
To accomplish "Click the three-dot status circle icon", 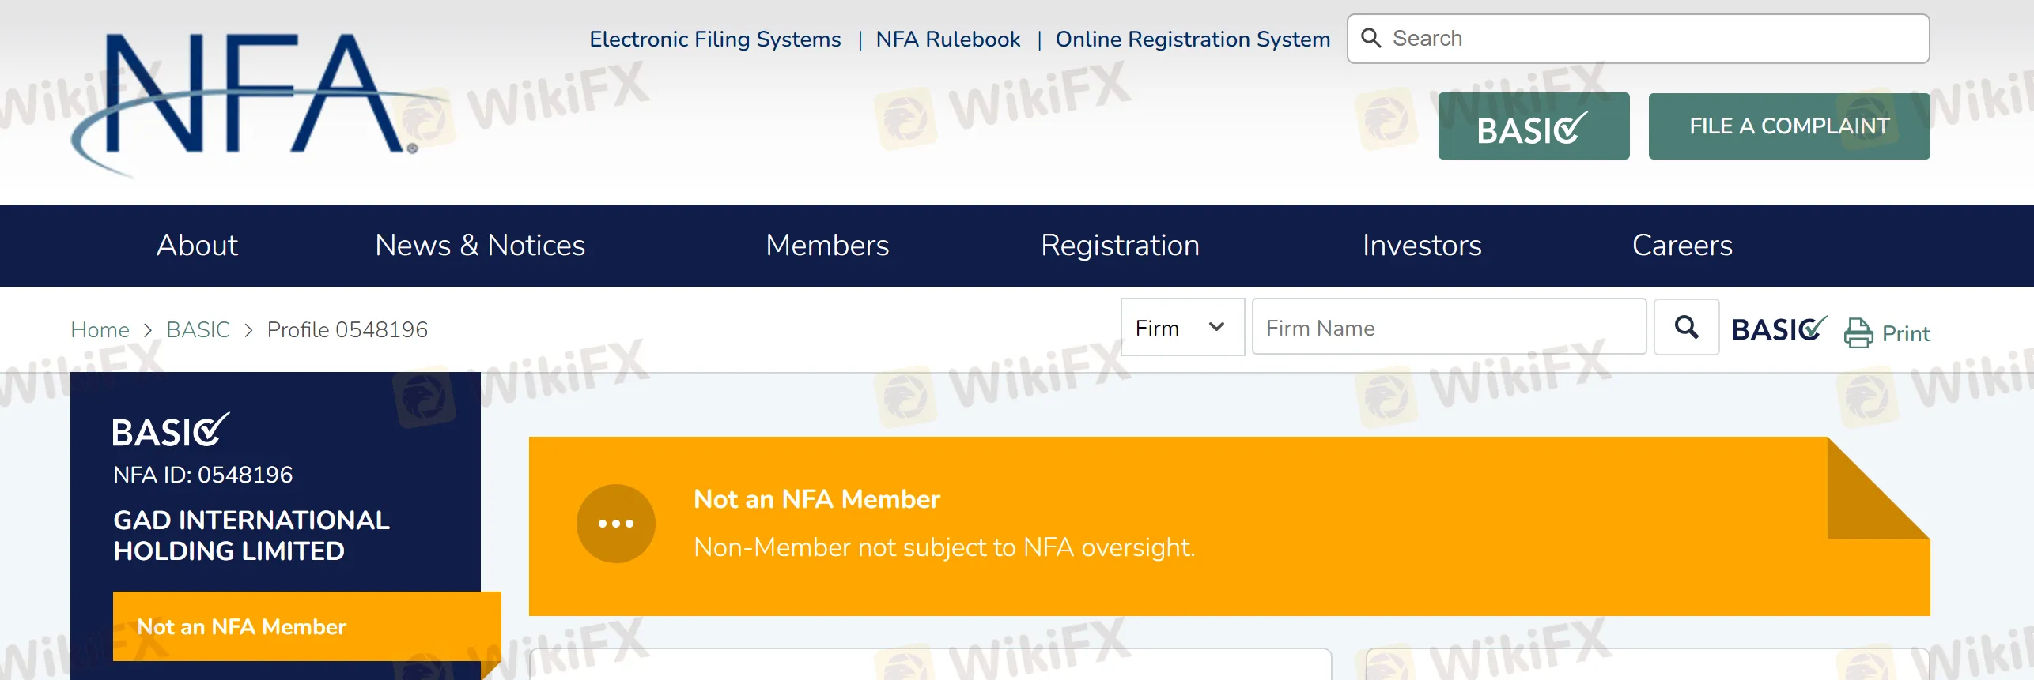I will (615, 523).
